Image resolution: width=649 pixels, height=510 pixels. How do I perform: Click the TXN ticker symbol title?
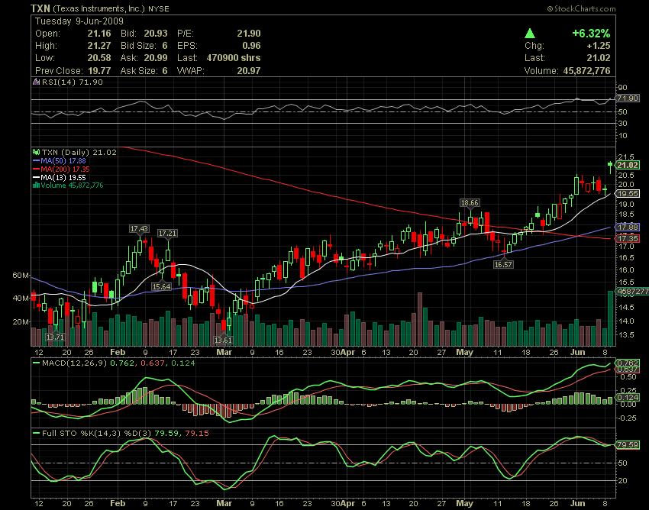click(40, 8)
